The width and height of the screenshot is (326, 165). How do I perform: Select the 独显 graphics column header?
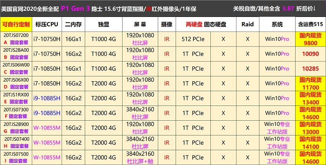point(103,24)
